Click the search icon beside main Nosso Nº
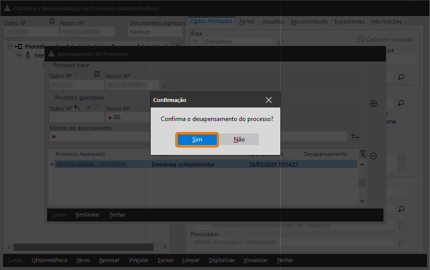430x270 pixels. coord(121,32)
